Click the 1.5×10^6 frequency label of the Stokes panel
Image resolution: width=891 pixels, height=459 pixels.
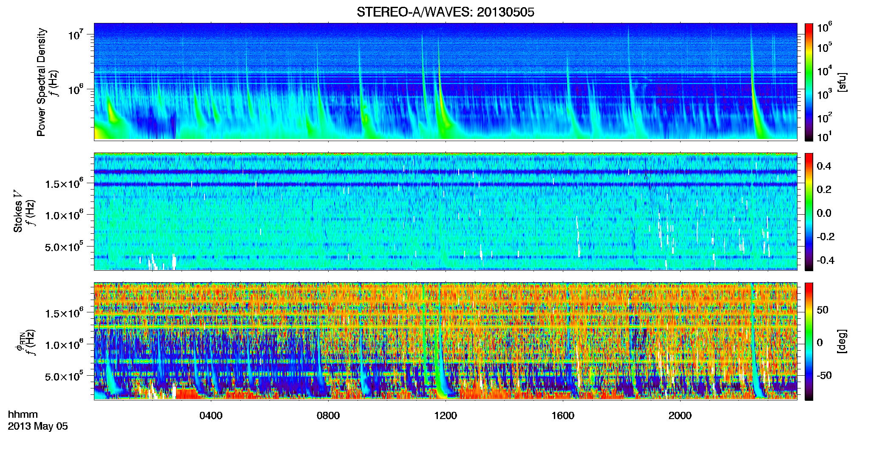pos(64,184)
